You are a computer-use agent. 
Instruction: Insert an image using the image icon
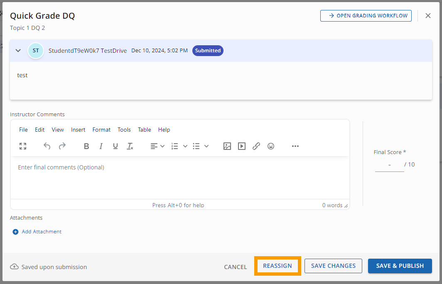click(227, 146)
